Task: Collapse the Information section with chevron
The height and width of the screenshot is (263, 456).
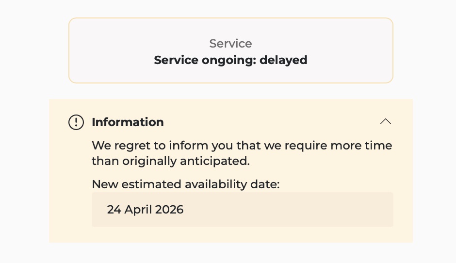Action: click(386, 122)
